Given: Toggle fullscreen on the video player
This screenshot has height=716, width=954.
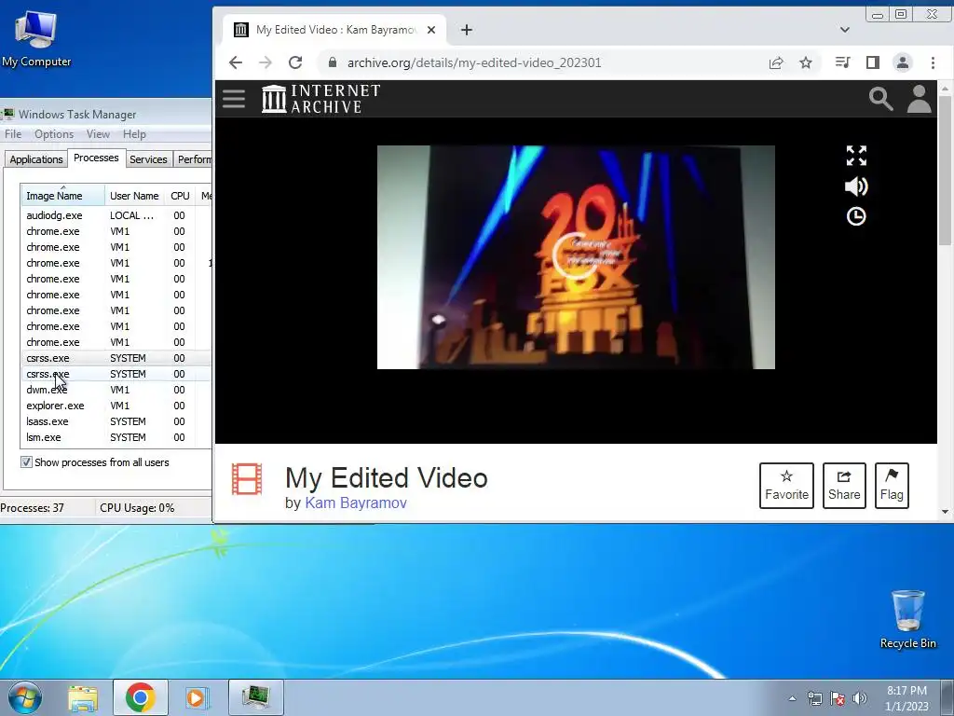Looking at the screenshot, I should pyautogui.click(x=856, y=156).
